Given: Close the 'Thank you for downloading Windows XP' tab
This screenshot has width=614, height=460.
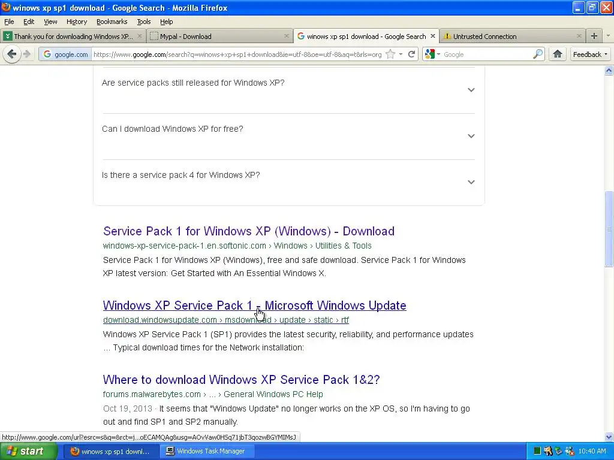Looking at the screenshot, I should [x=139, y=36].
